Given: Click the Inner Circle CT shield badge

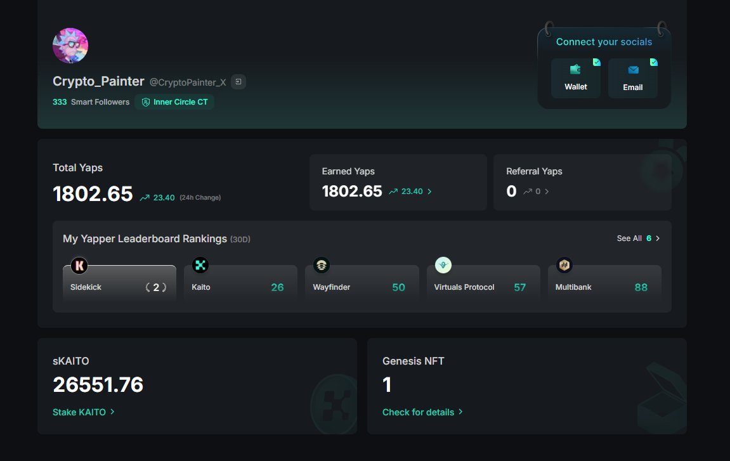Looking at the screenshot, I should pyautogui.click(x=174, y=102).
